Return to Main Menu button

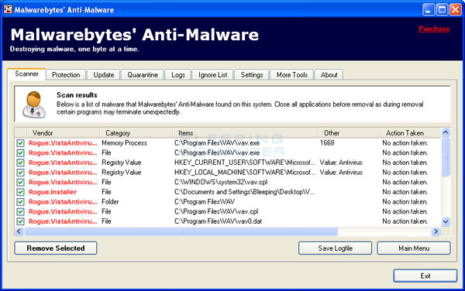[414, 248]
